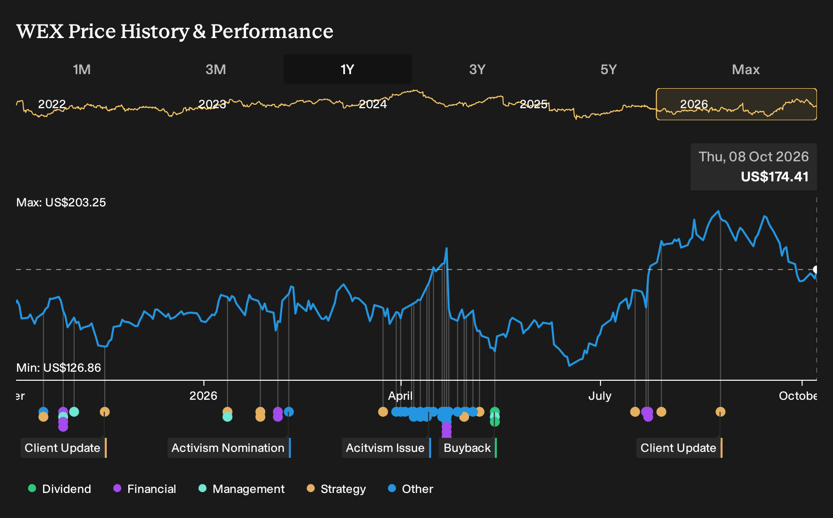
Task: Click the Thu, 08 Oct 2026 date
Action: pyautogui.click(x=754, y=157)
